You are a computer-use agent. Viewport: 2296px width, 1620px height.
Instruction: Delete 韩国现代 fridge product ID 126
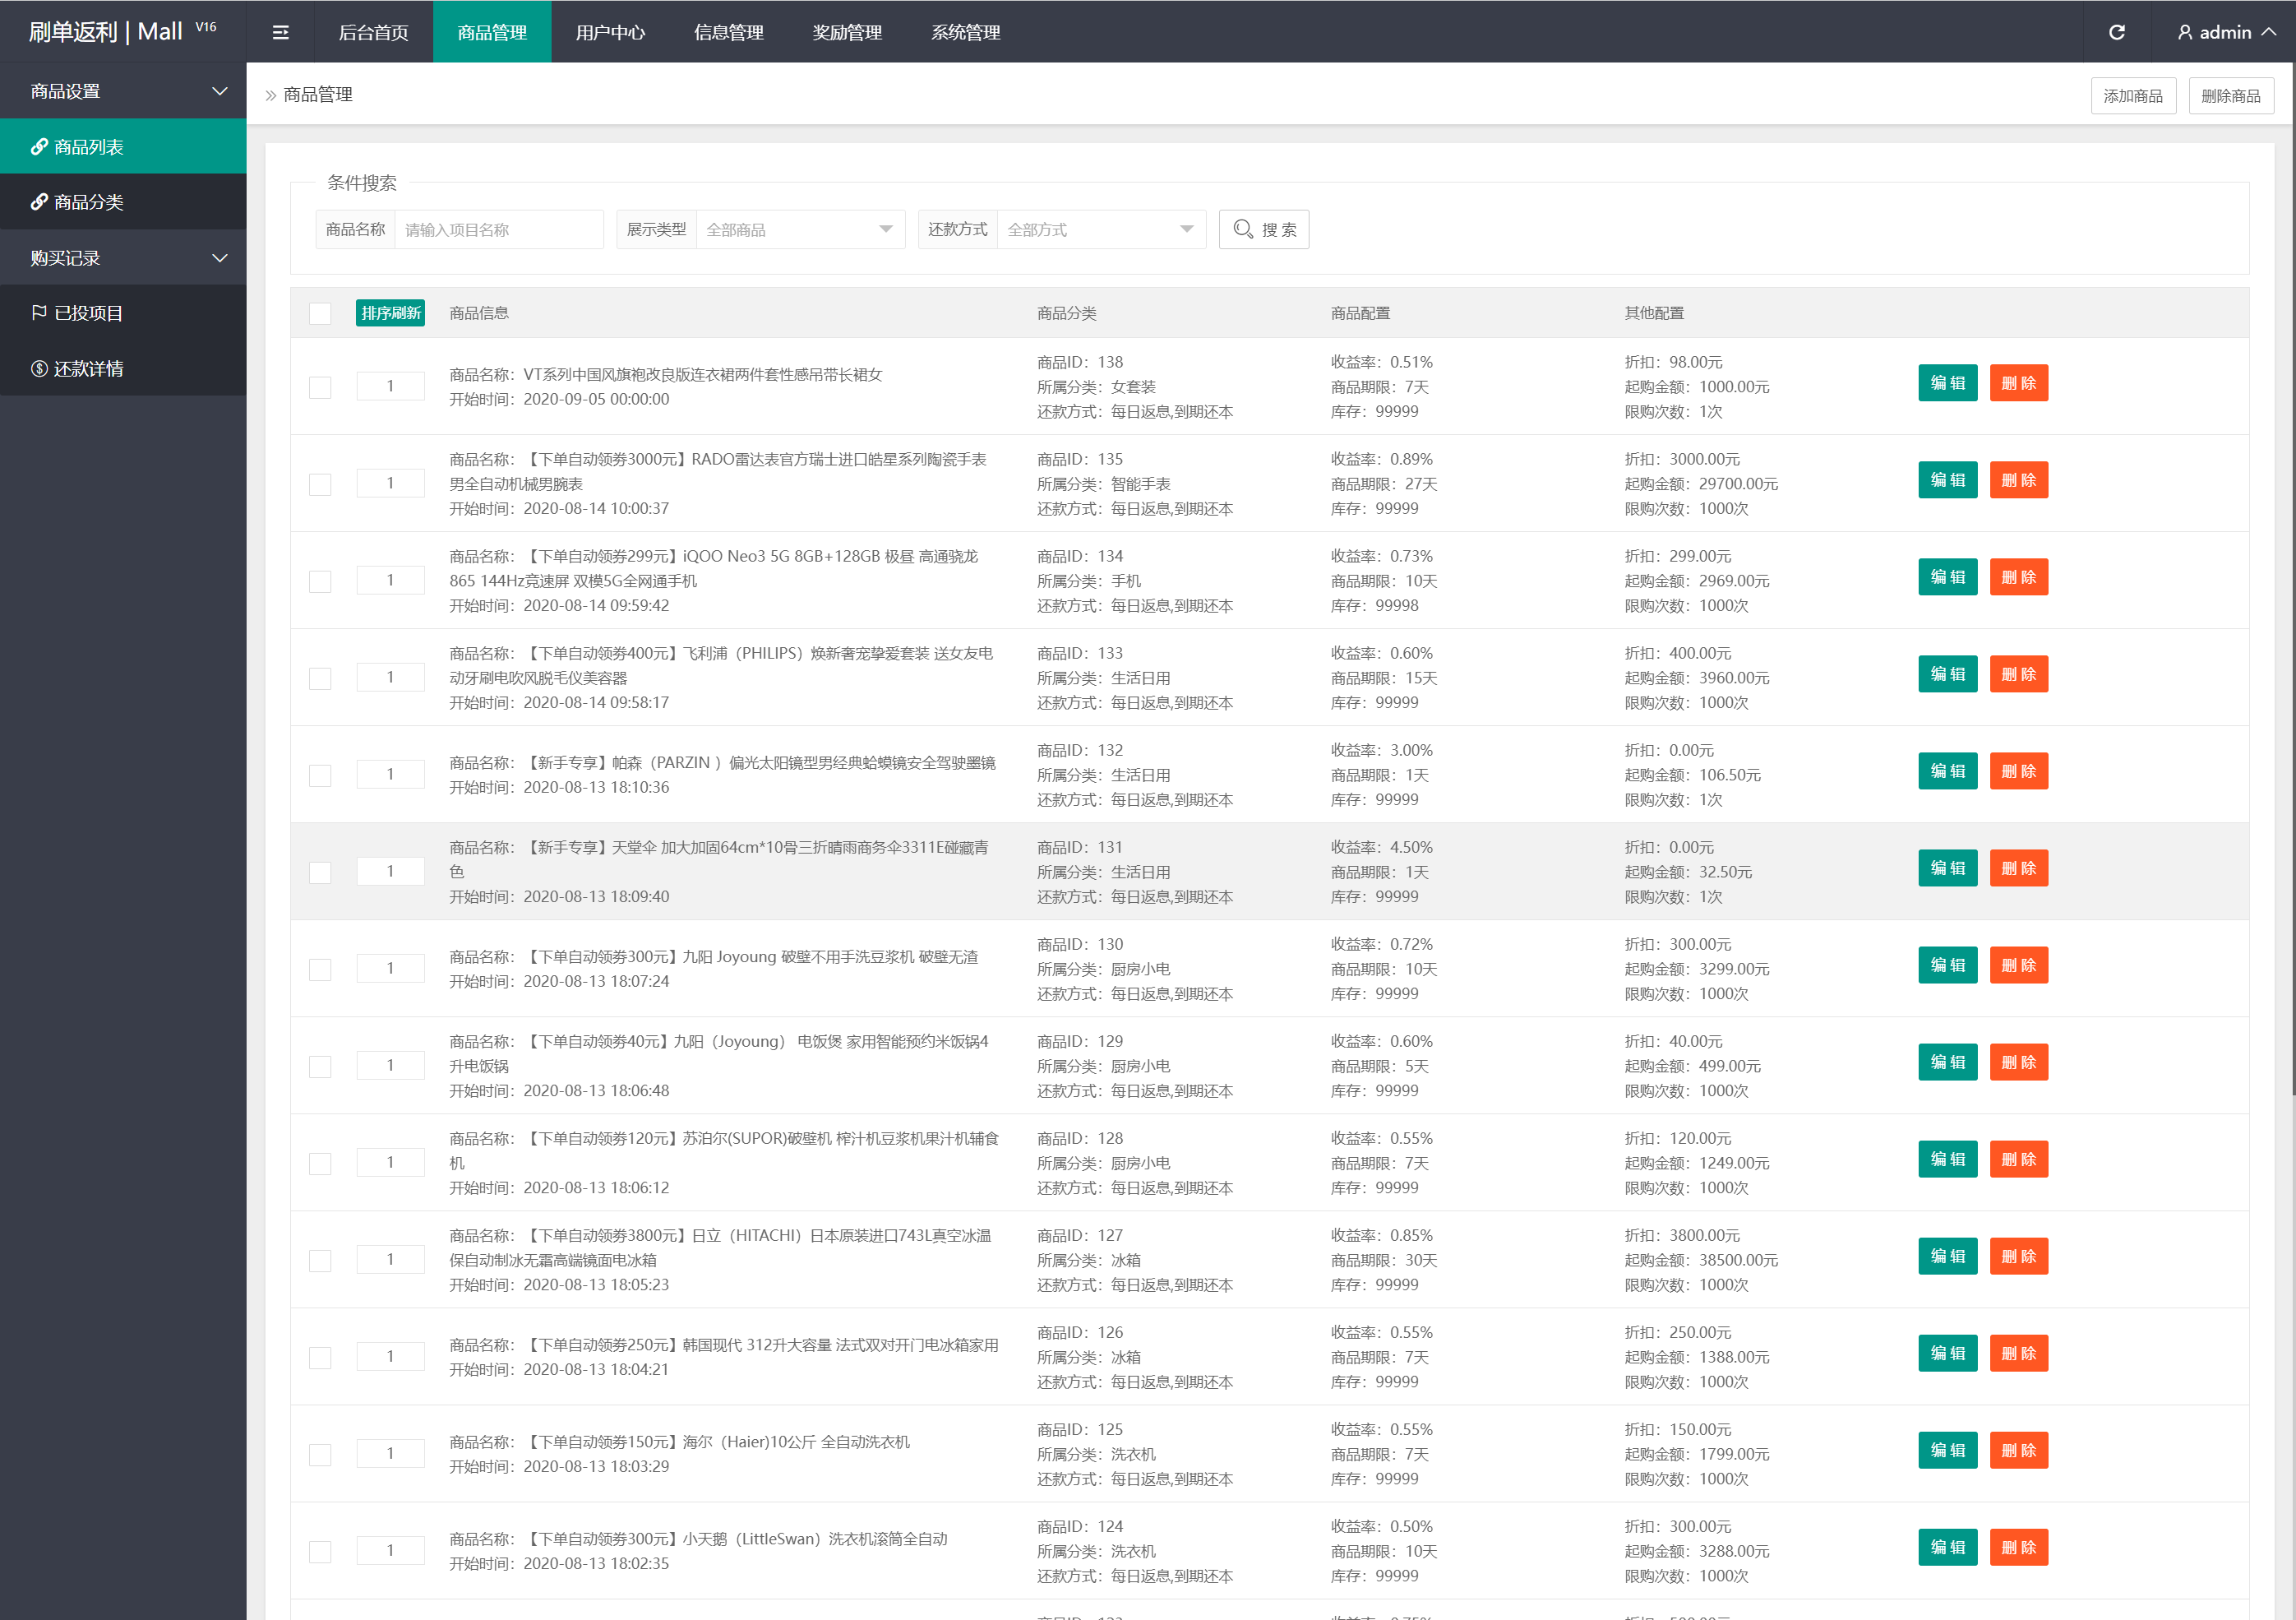point(2018,1354)
